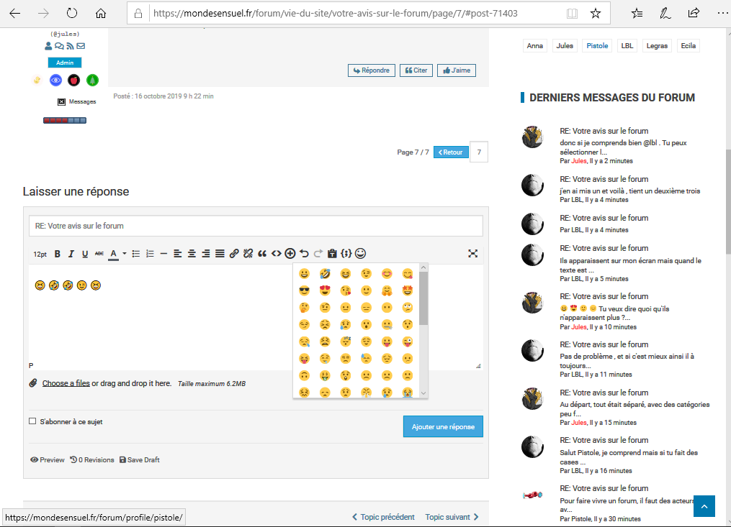Viewport: 731px width, 527px height.
Task: Open the emoticons picker smiley icon
Action: 361,253
